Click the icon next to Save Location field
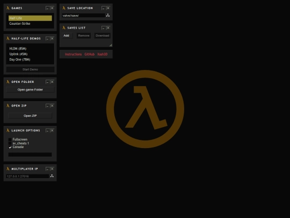Screen dimensions: 290x218 click(108, 16)
